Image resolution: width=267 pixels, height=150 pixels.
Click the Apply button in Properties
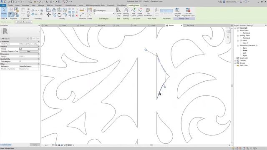click(x=35, y=145)
